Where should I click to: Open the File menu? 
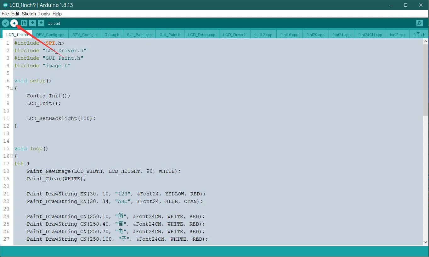[5, 14]
